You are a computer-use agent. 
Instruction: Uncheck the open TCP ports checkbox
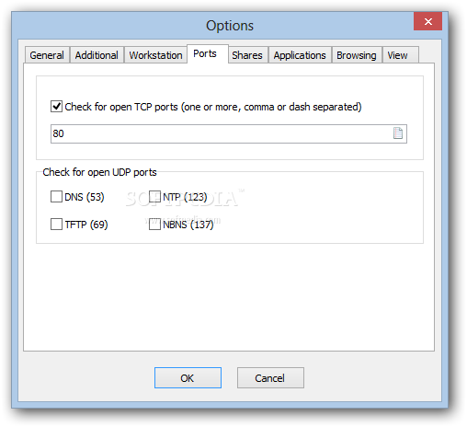click(56, 107)
